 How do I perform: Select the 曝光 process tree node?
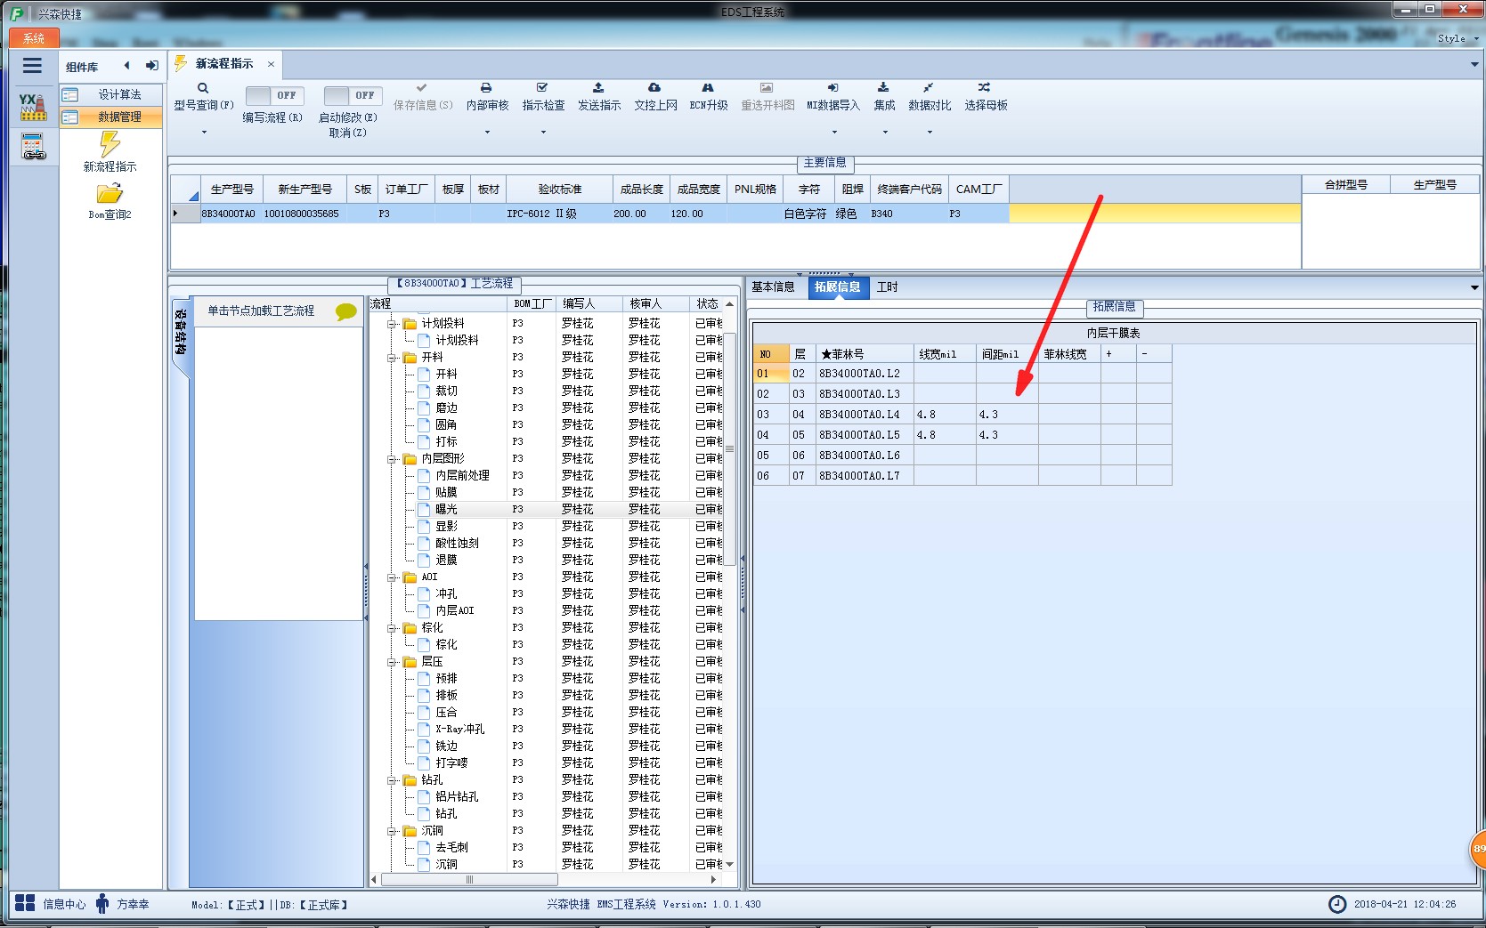446,510
